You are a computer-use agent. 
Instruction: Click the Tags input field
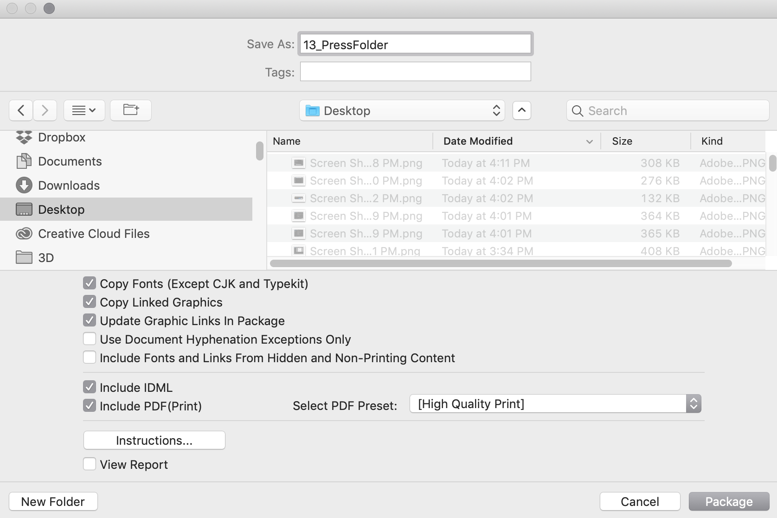coord(416,71)
